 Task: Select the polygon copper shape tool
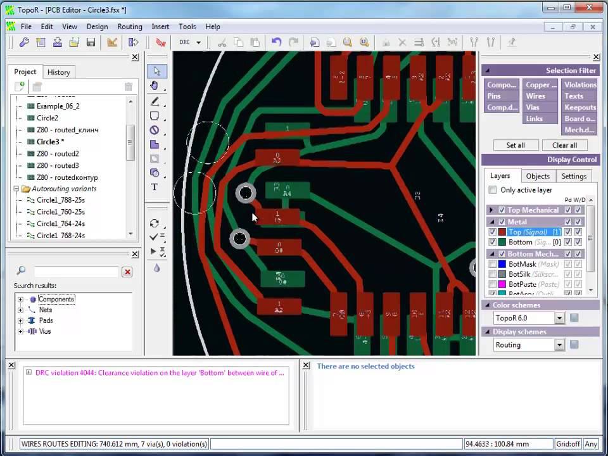coord(155,144)
